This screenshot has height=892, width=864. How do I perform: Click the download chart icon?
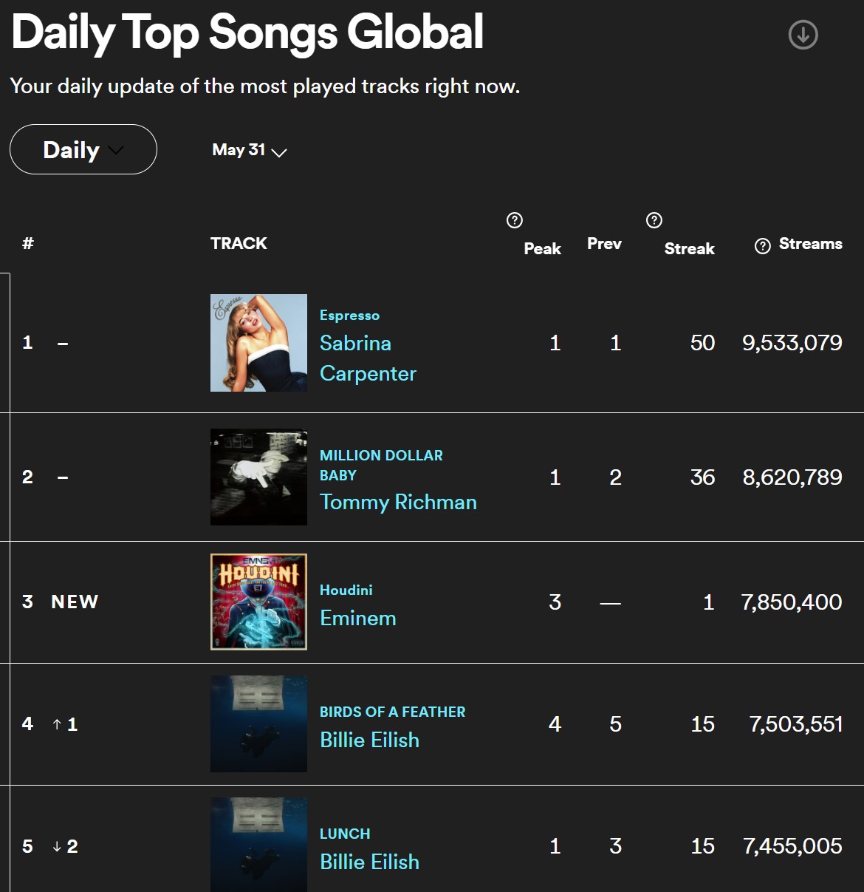click(x=803, y=35)
